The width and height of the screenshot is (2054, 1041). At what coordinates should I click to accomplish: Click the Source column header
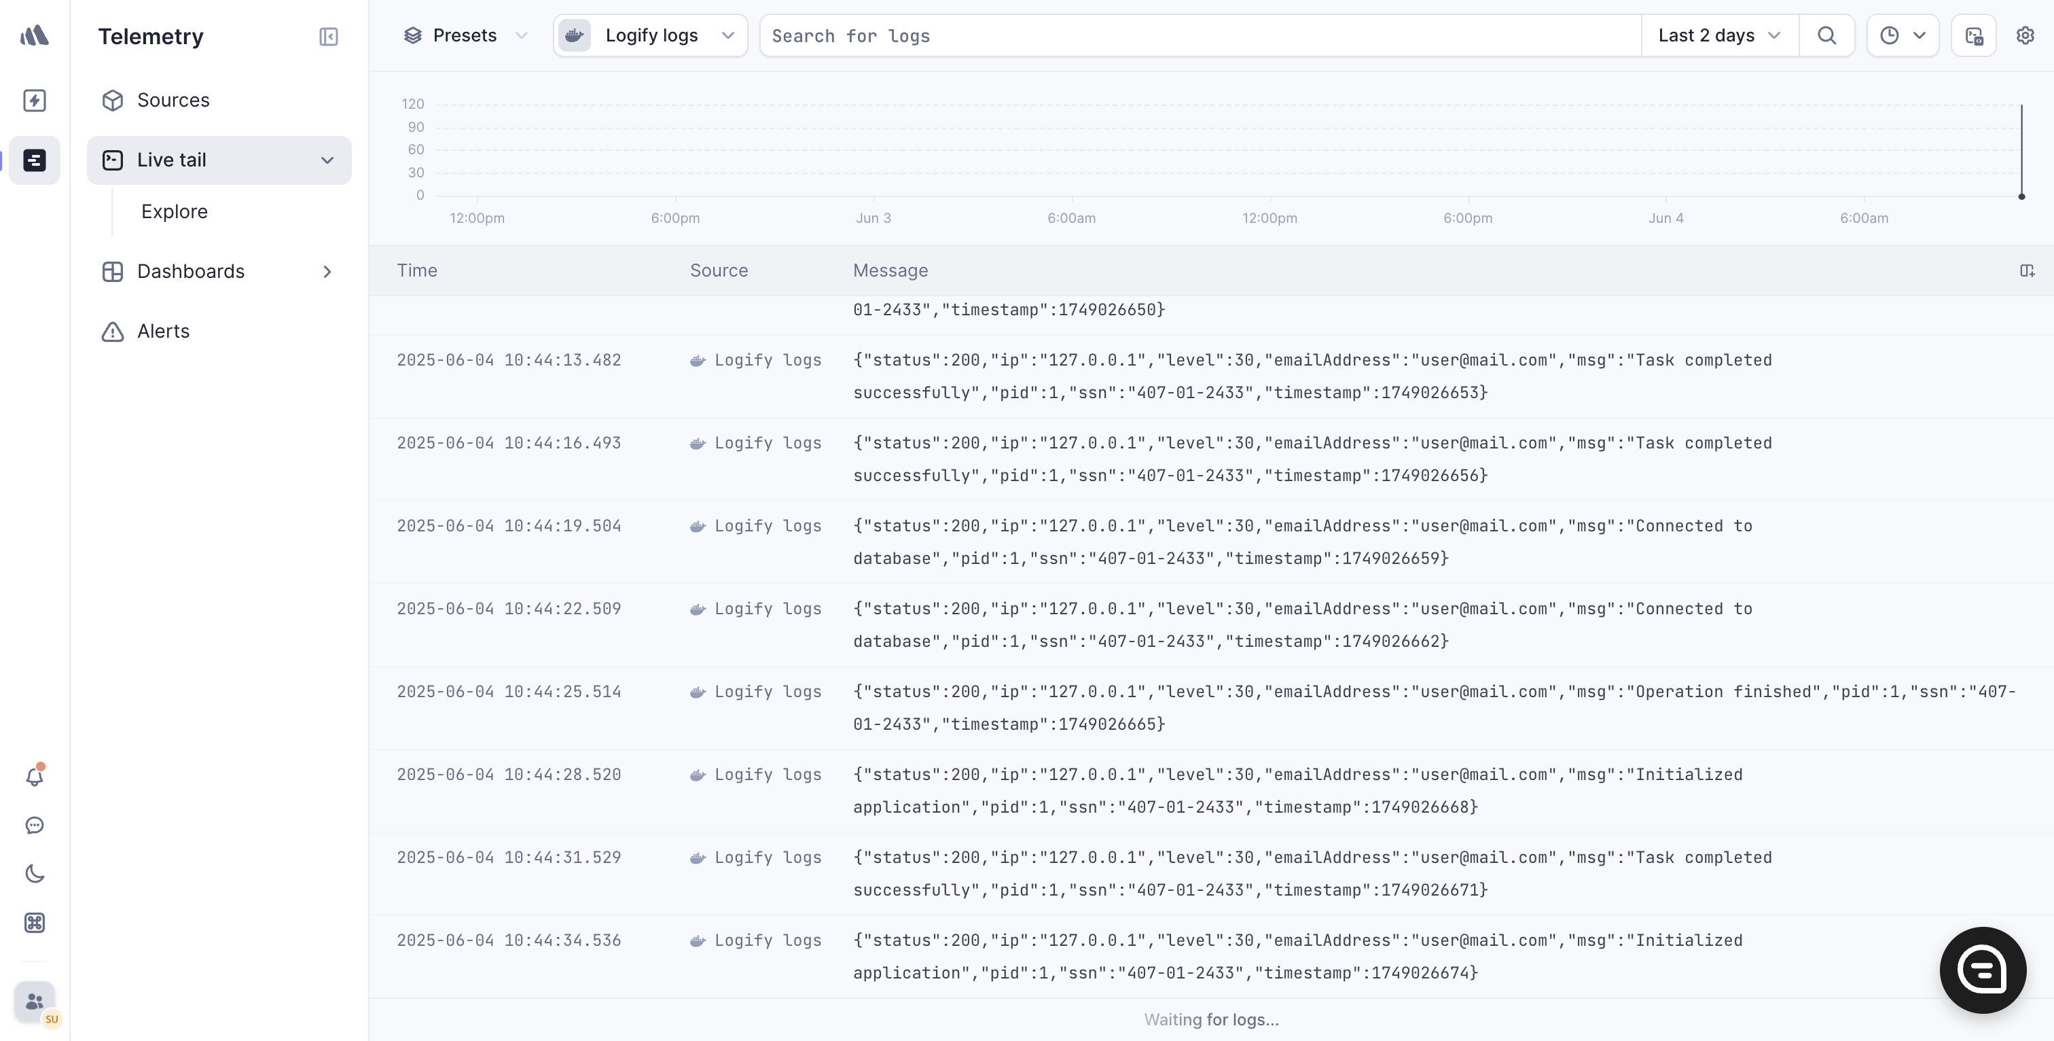(719, 271)
